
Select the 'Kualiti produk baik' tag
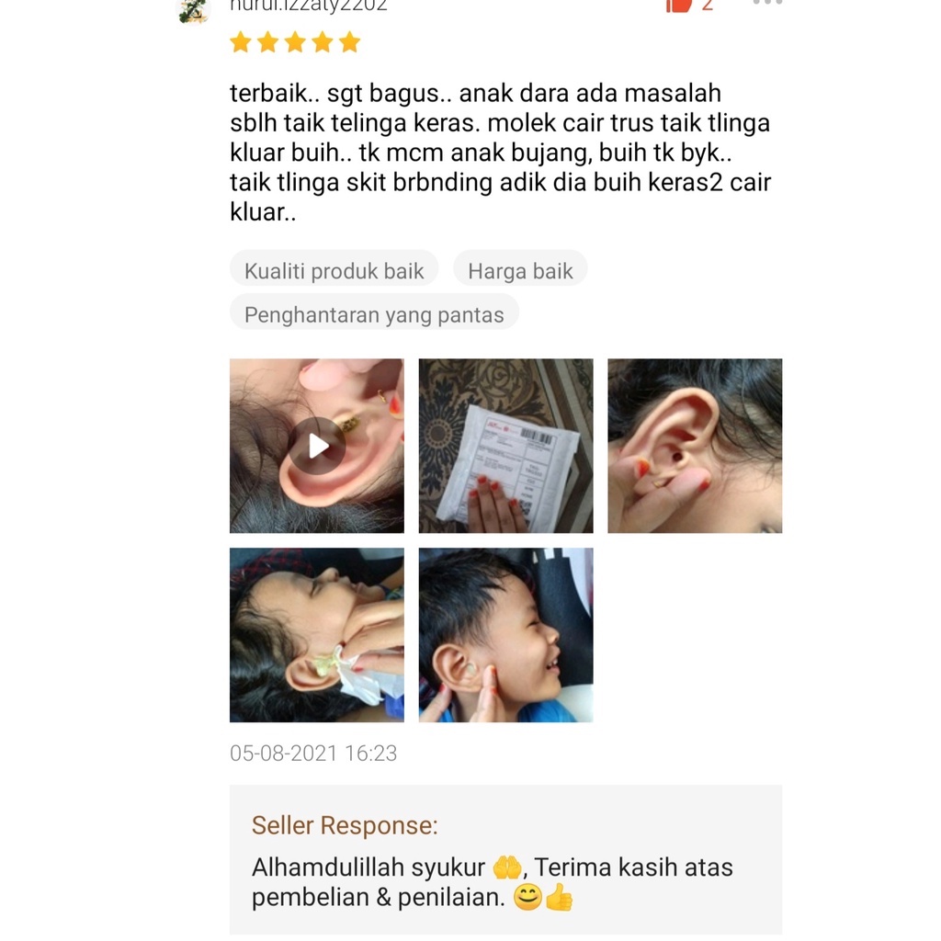click(x=334, y=271)
